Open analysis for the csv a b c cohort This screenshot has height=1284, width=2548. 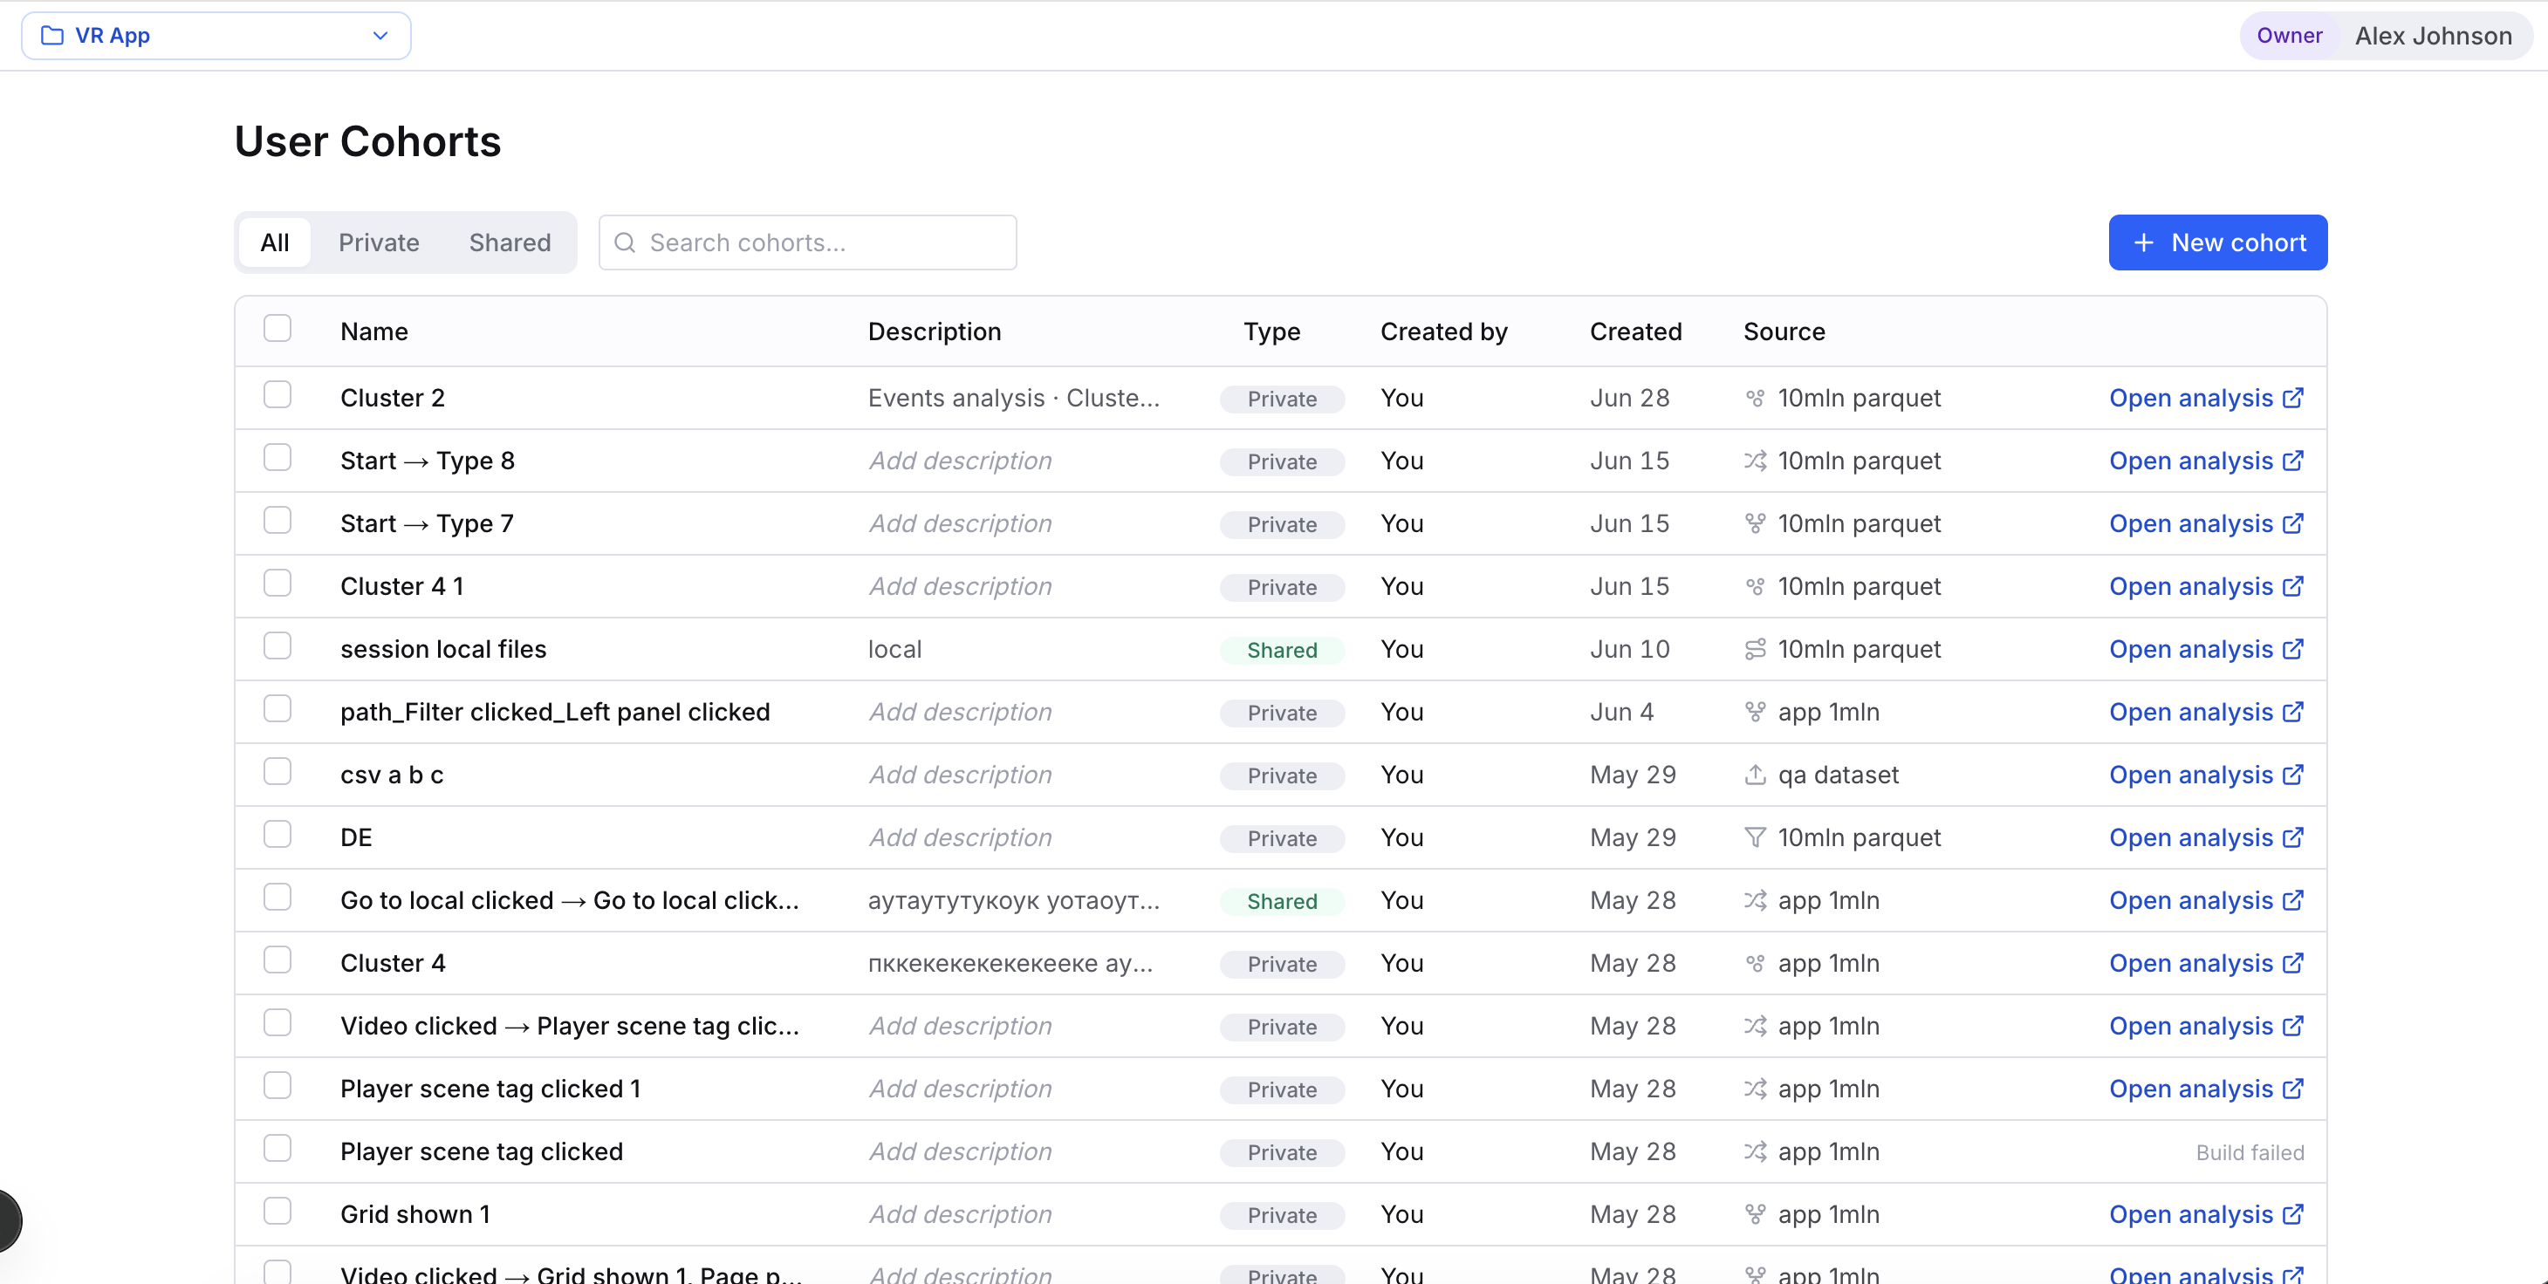pyautogui.click(x=2206, y=775)
